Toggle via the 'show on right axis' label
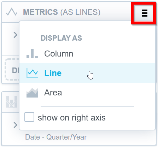 [x=72, y=118]
